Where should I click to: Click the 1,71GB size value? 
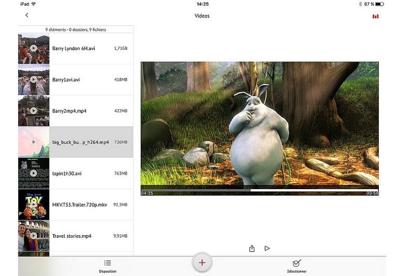121,48
